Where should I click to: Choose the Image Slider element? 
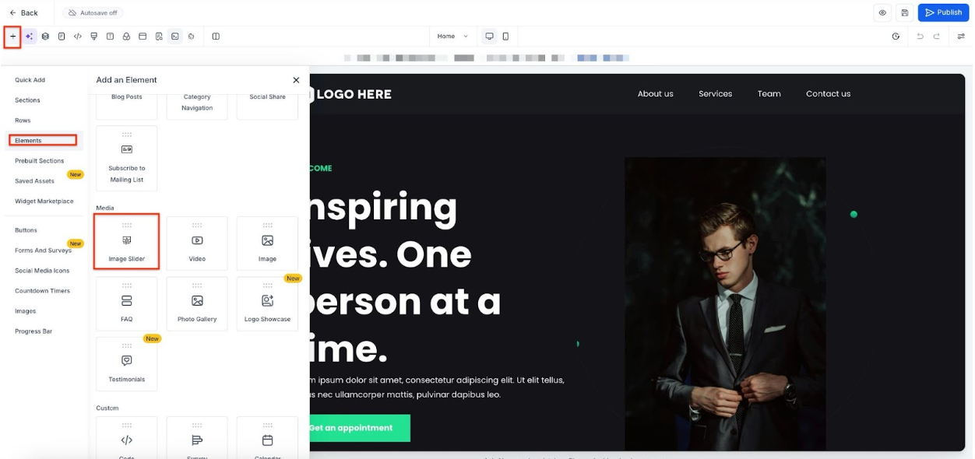coord(127,242)
